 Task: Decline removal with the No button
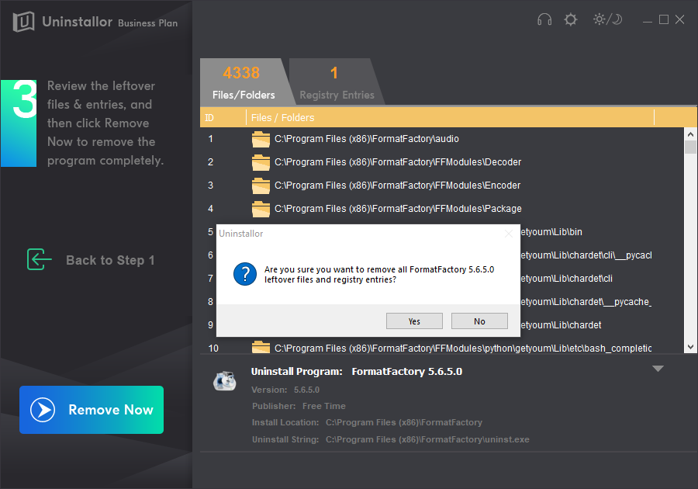click(x=479, y=321)
